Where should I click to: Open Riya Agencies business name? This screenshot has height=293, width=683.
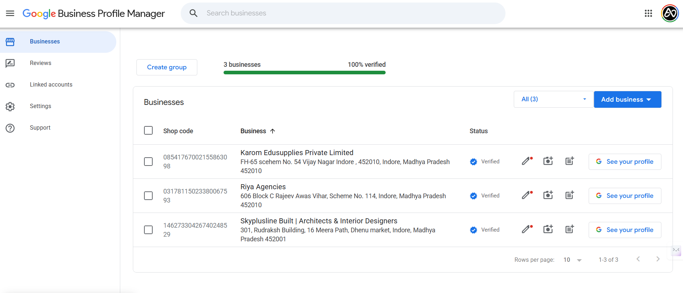(263, 187)
